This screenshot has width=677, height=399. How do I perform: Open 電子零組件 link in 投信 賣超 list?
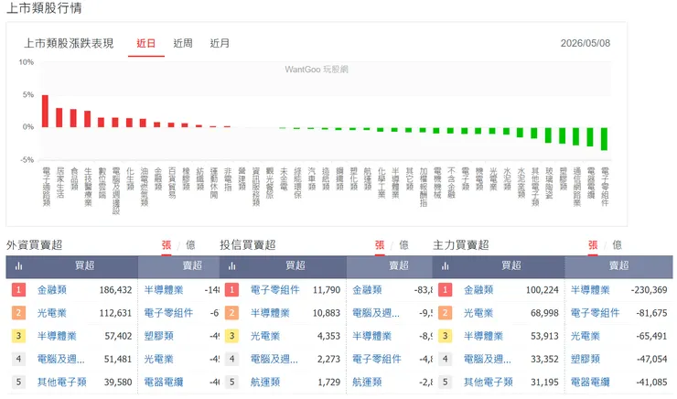pos(377,359)
